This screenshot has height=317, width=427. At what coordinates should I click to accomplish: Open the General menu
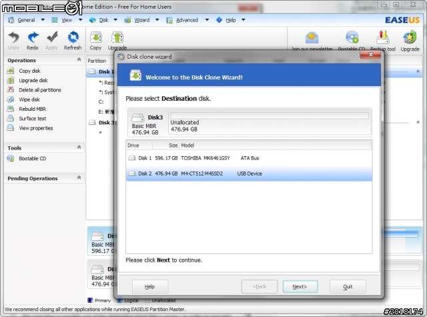[26, 20]
